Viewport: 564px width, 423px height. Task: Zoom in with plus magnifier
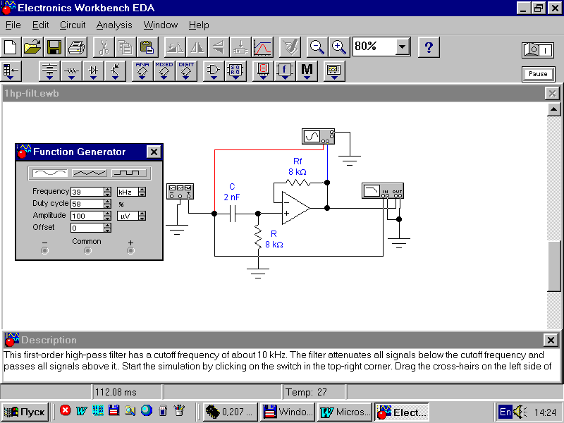tap(339, 47)
